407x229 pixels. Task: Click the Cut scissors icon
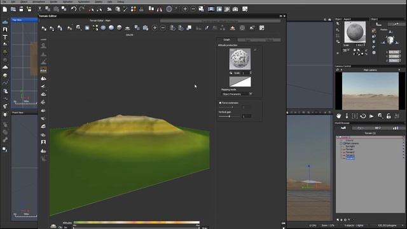click(x=39, y=9)
